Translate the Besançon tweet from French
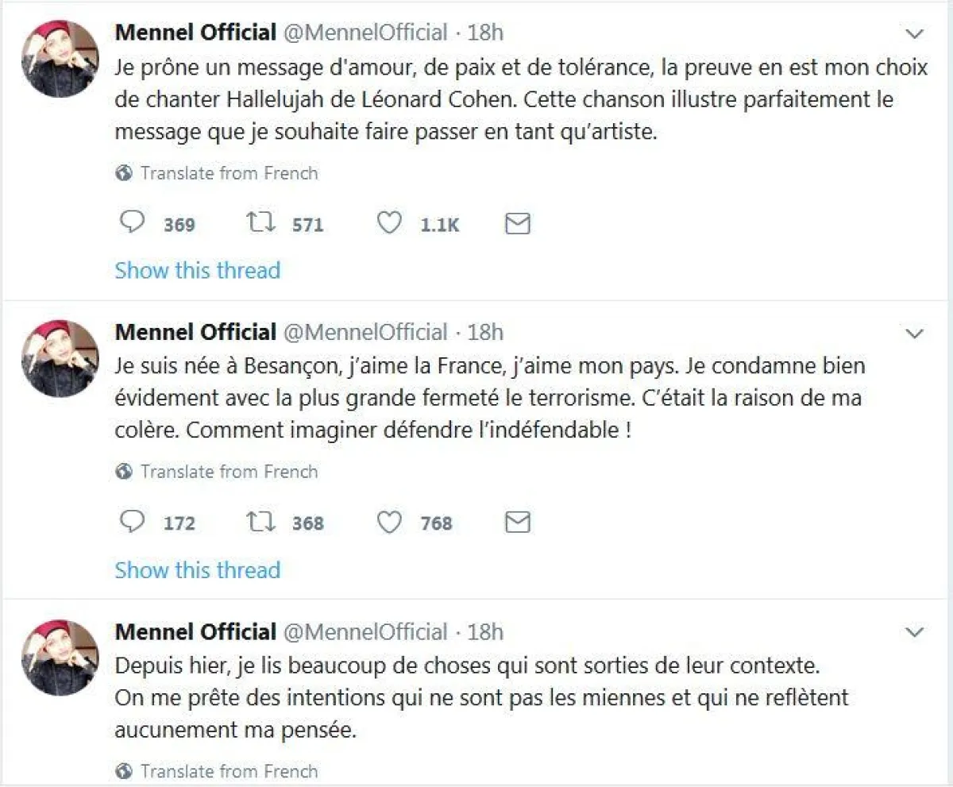The width and height of the screenshot is (953, 787). click(x=229, y=472)
